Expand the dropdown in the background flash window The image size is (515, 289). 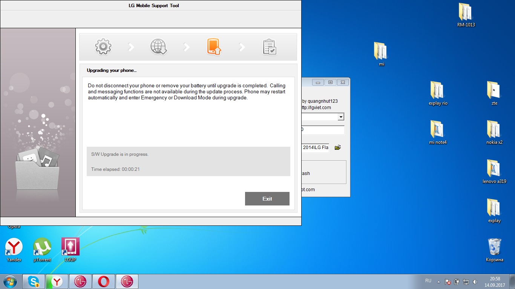[x=341, y=117]
